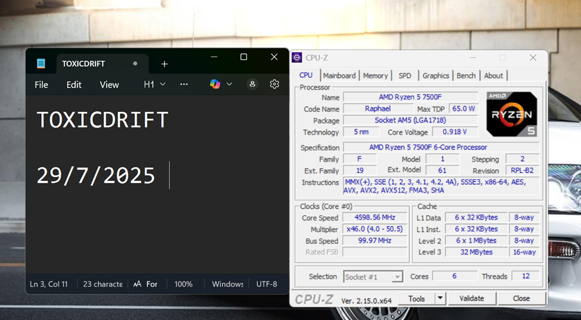Click the processor Name field AMD Ryzen 5 7500F
The height and width of the screenshot is (320, 581).
click(x=410, y=97)
